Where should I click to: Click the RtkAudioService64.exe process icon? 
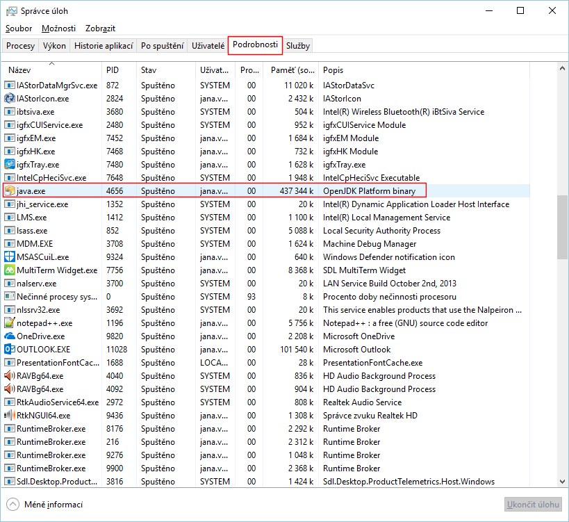10,402
